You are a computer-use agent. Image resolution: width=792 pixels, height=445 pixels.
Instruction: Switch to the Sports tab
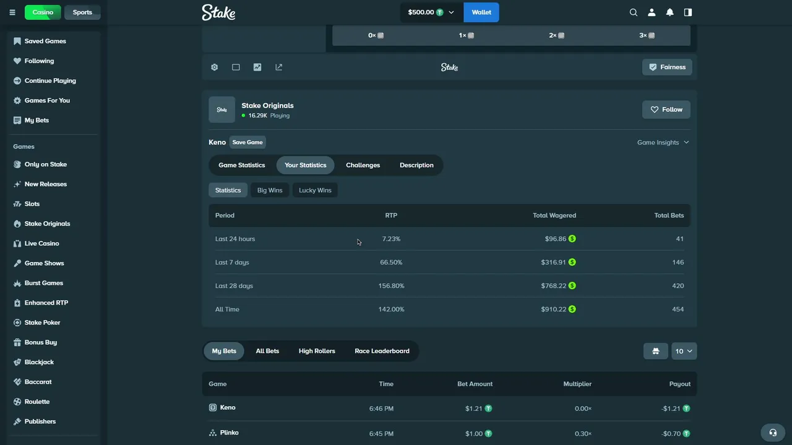tap(82, 12)
